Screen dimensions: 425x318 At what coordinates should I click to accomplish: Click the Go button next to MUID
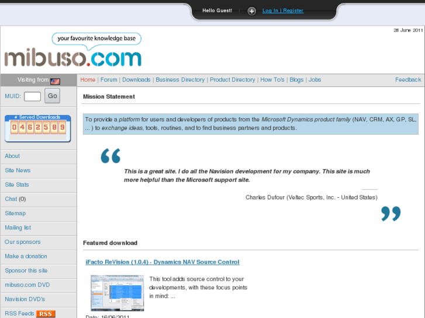tap(52, 96)
